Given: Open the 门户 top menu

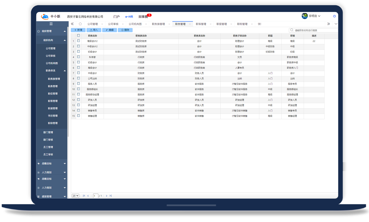Looking at the screenshot, I should point(116,17).
